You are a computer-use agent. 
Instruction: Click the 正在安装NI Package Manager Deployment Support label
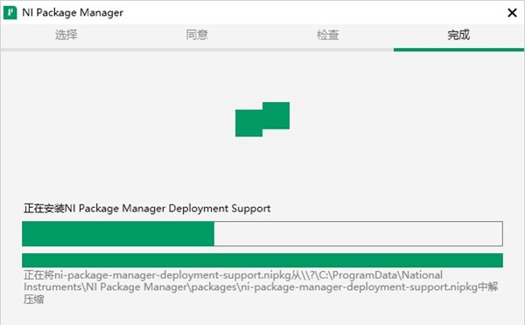click(147, 208)
